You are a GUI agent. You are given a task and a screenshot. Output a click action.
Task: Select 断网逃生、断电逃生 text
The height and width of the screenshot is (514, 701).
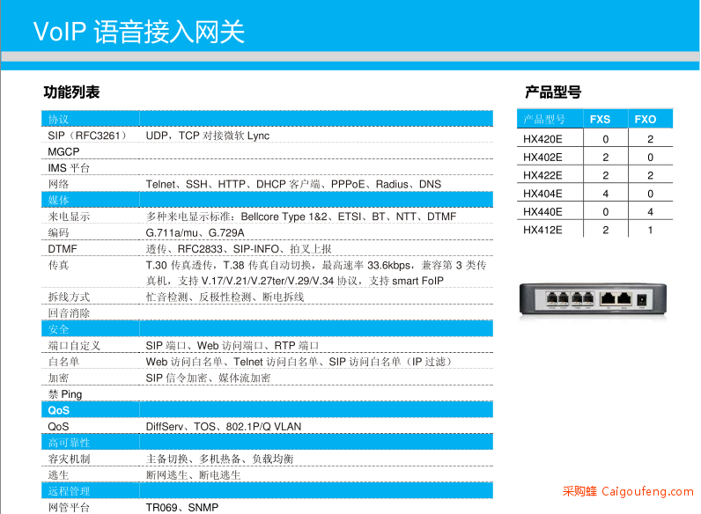pyautogui.click(x=193, y=475)
